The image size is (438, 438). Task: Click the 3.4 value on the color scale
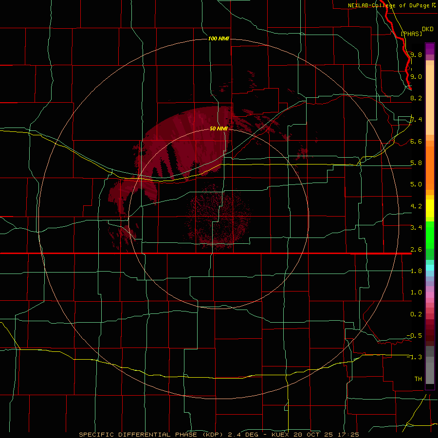click(416, 228)
